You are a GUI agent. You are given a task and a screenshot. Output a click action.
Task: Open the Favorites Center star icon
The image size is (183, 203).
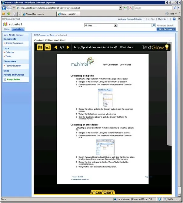[x=3, y=14]
